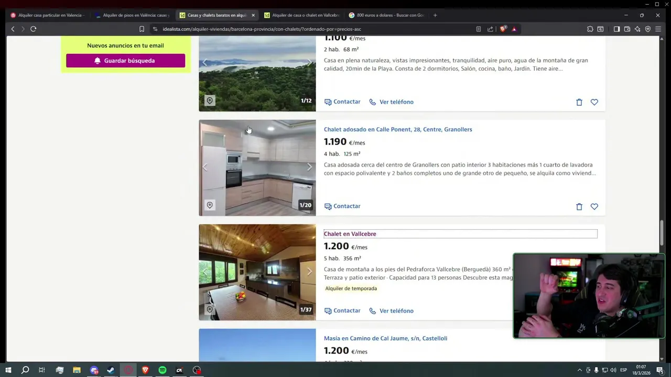Screen dimensions: 671x377
Task: Open Task View on the taskbar
Action: click(42, 370)
